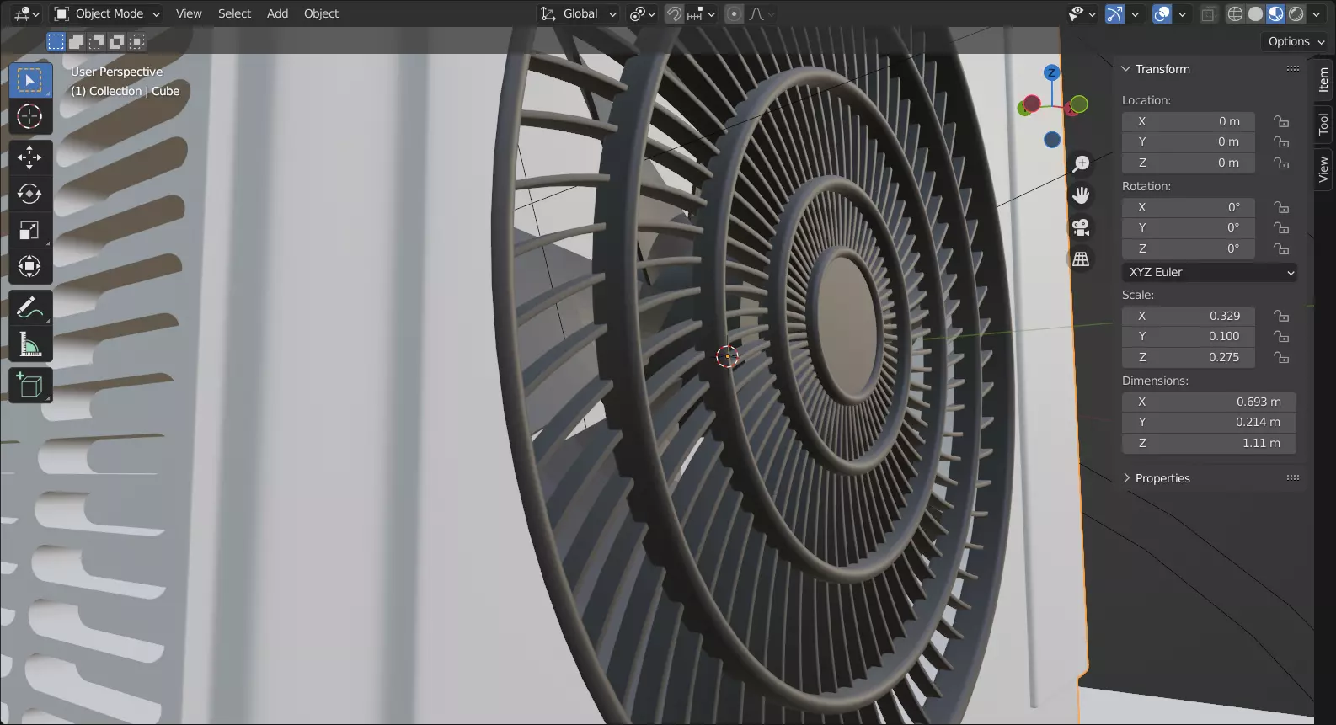Switch to the View sidebar tab
The height and width of the screenshot is (725, 1336).
tap(1323, 169)
